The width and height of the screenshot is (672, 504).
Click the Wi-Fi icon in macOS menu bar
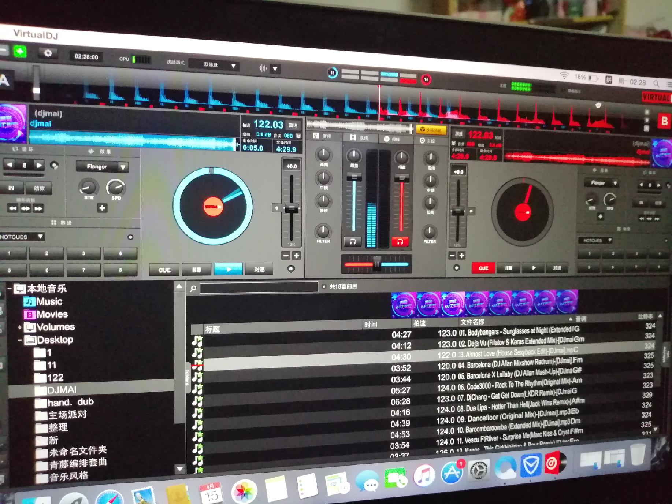coord(564,75)
